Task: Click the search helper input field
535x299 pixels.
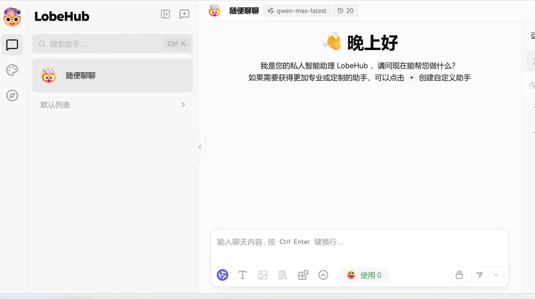Action: click(x=112, y=44)
